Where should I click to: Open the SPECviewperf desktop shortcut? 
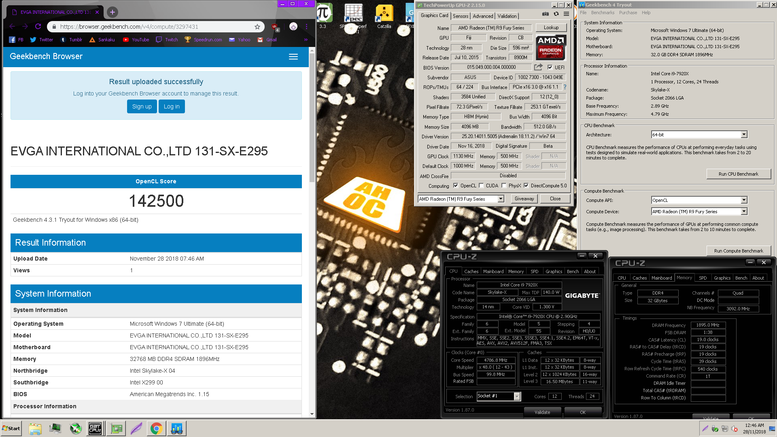pos(353,18)
